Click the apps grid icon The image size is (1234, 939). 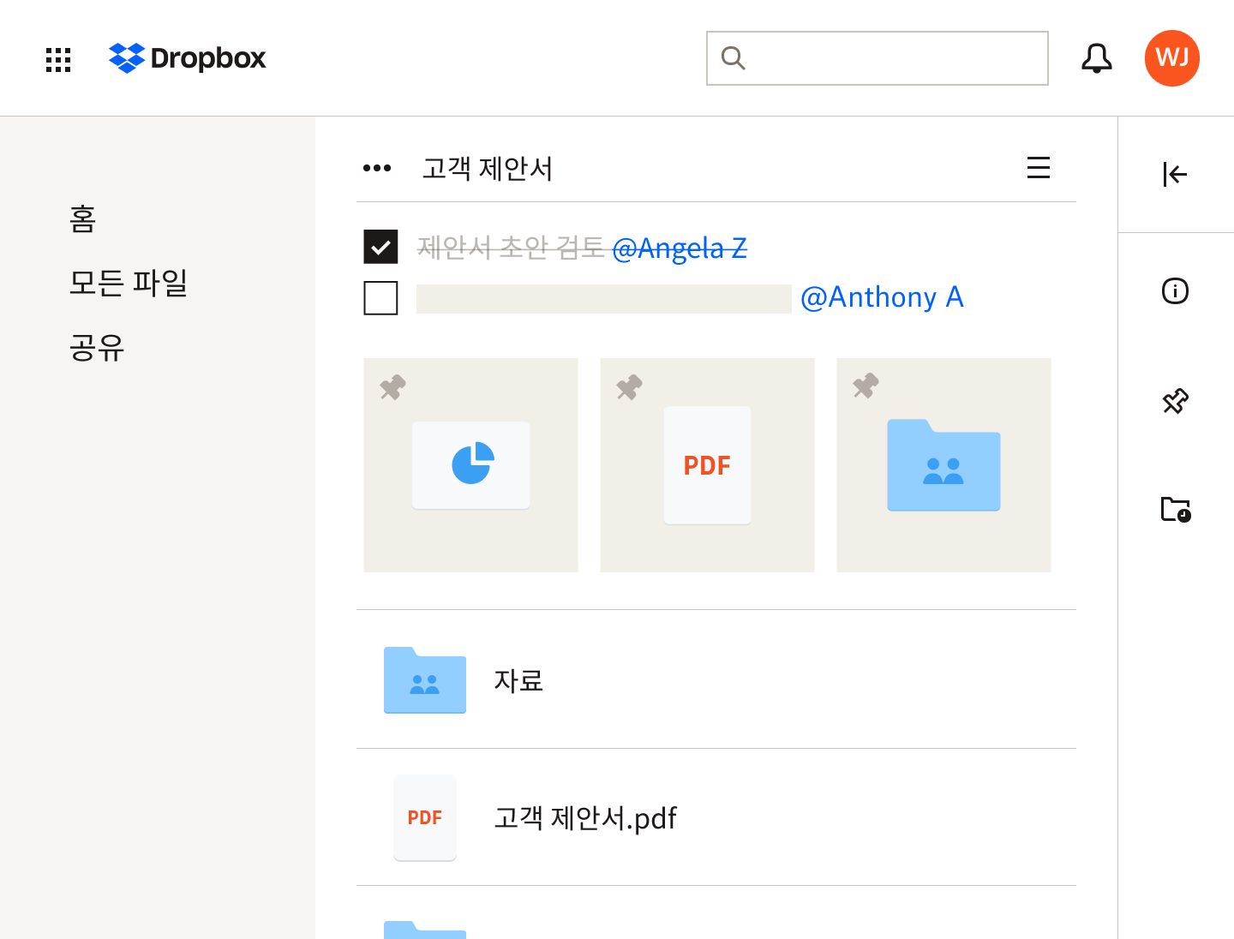coord(57,59)
